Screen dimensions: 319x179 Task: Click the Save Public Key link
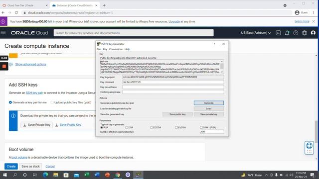[70, 125]
